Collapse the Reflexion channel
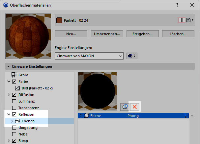Screen dimensions: 200x144 point(9,114)
